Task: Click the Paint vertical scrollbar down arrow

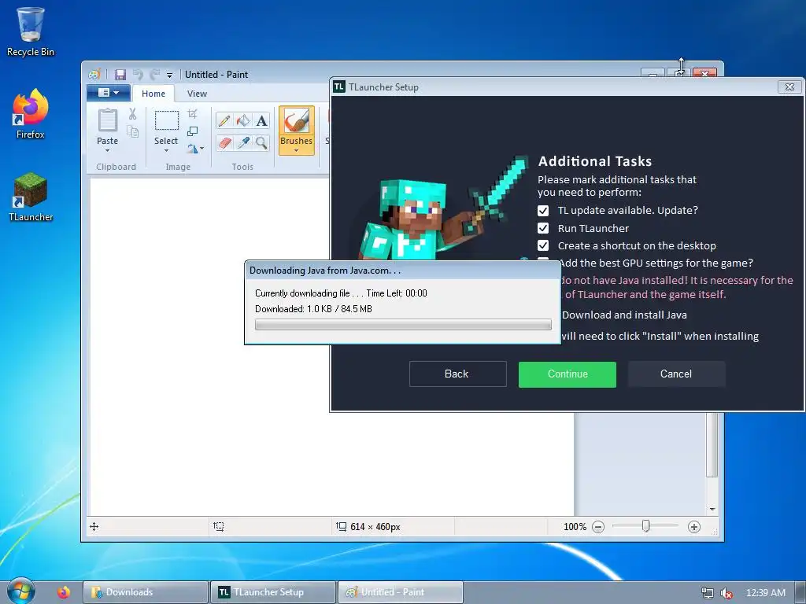Action: pyautogui.click(x=712, y=509)
